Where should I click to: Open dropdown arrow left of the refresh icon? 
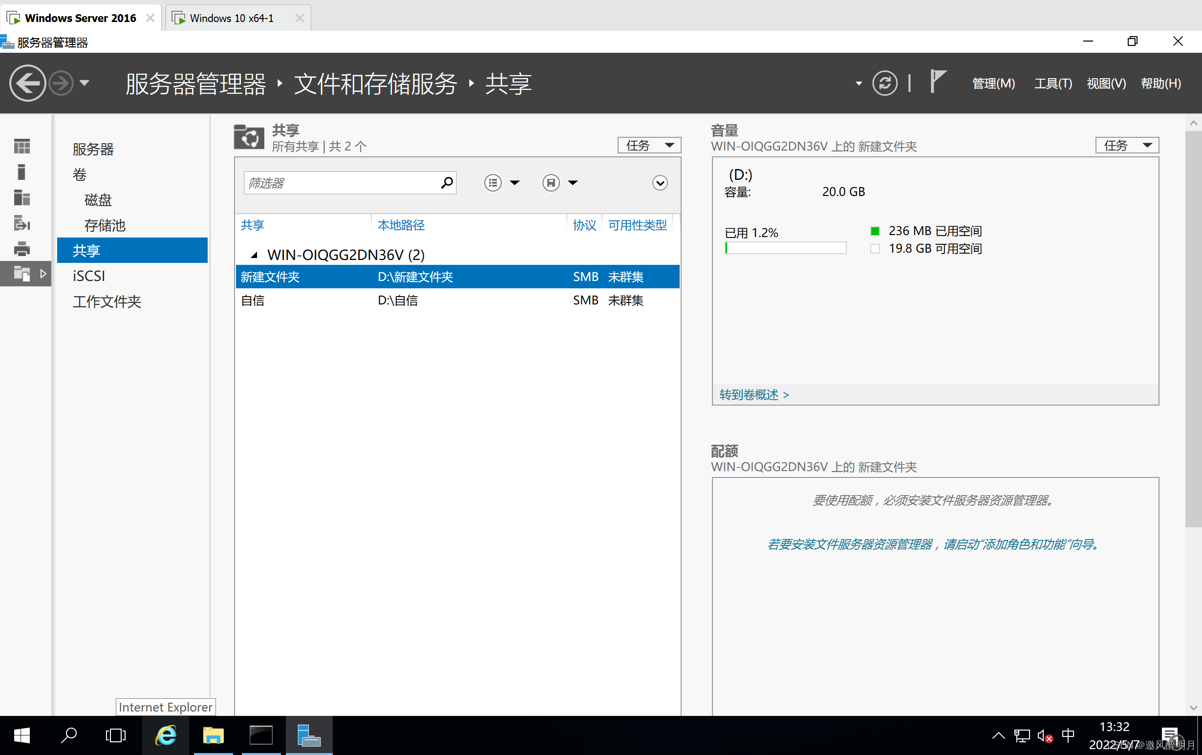[x=859, y=84]
